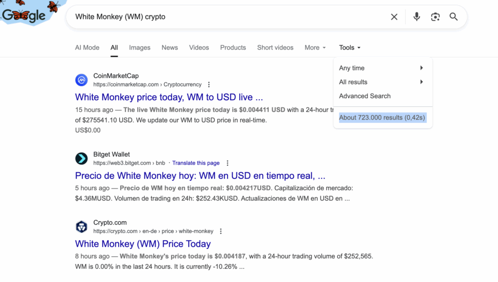498x282 pixels.
Task: Clear the search box with X icon
Action: (394, 17)
